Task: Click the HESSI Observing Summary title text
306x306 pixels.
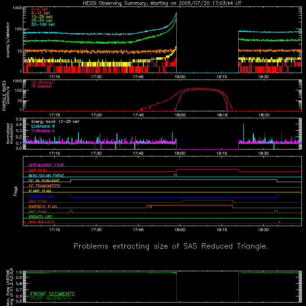Action: coord(162,3)
